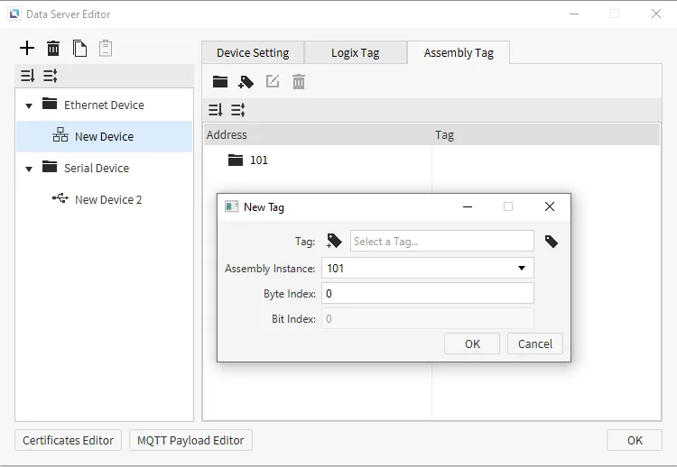
Task: Click the copy device icon
Action: (79, 49)
